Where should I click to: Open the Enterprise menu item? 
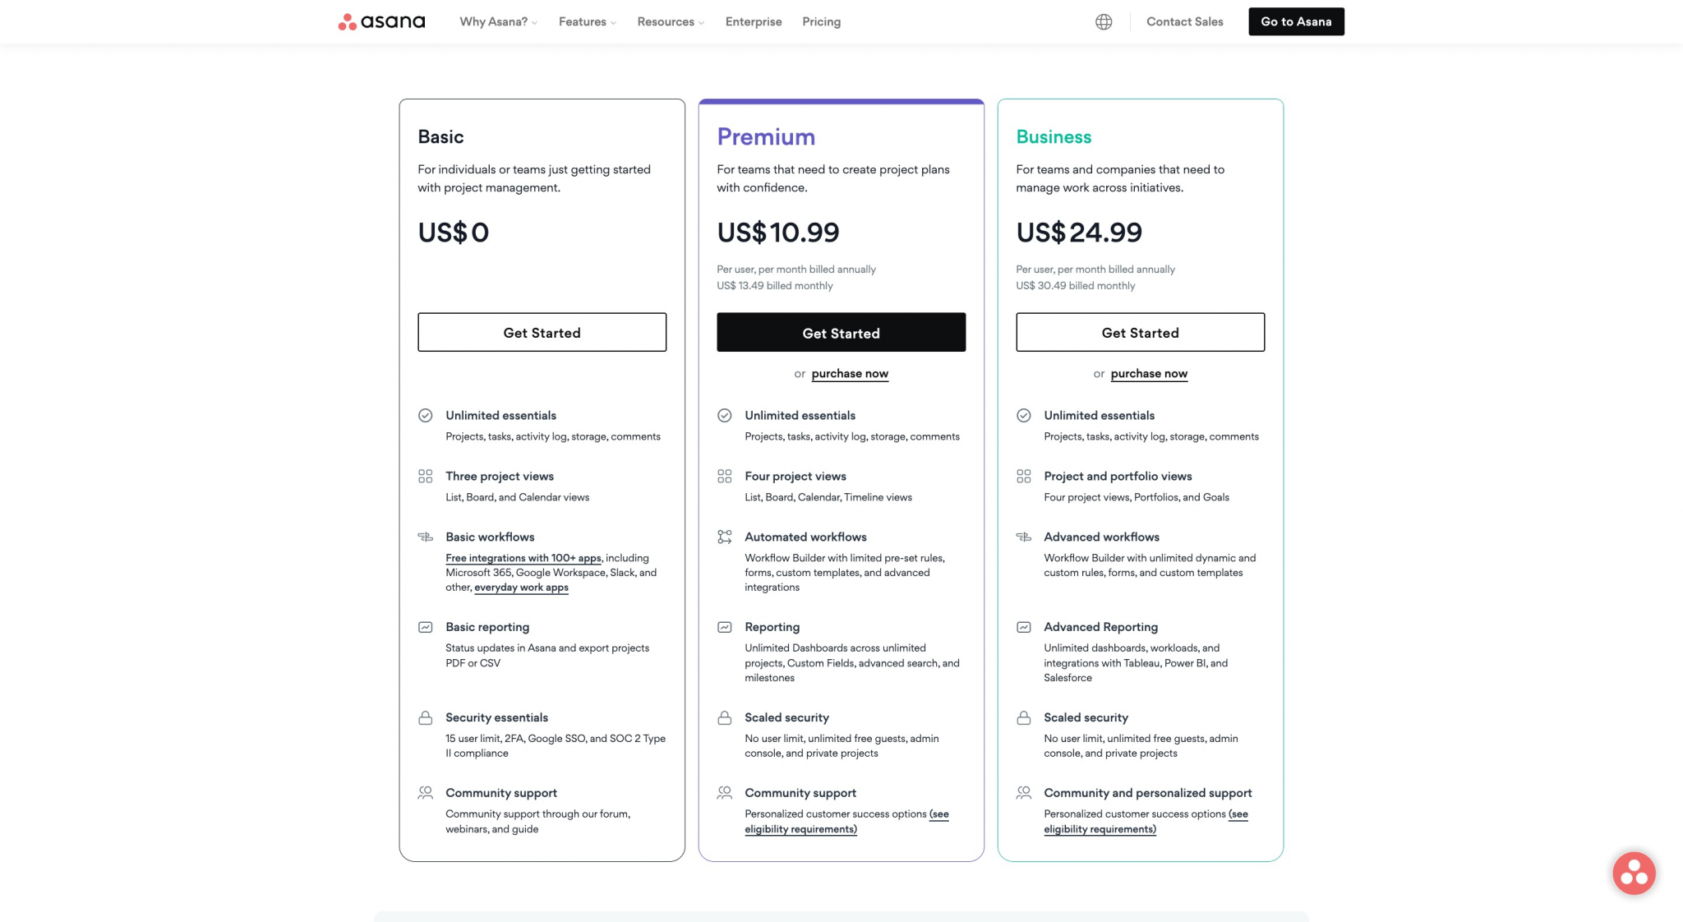(754, 22)
